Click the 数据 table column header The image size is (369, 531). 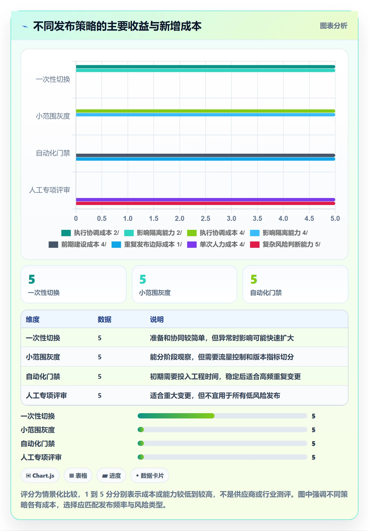(105, 319)
